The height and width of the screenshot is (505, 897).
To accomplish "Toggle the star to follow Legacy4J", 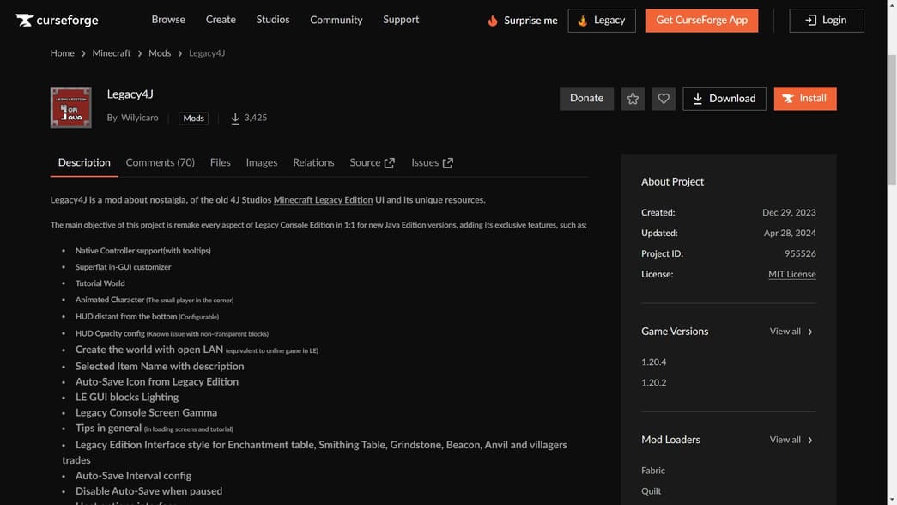I will coord(633,98).
